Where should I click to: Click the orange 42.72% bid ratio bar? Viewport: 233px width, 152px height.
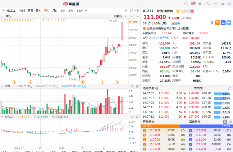tap(160, 126)
